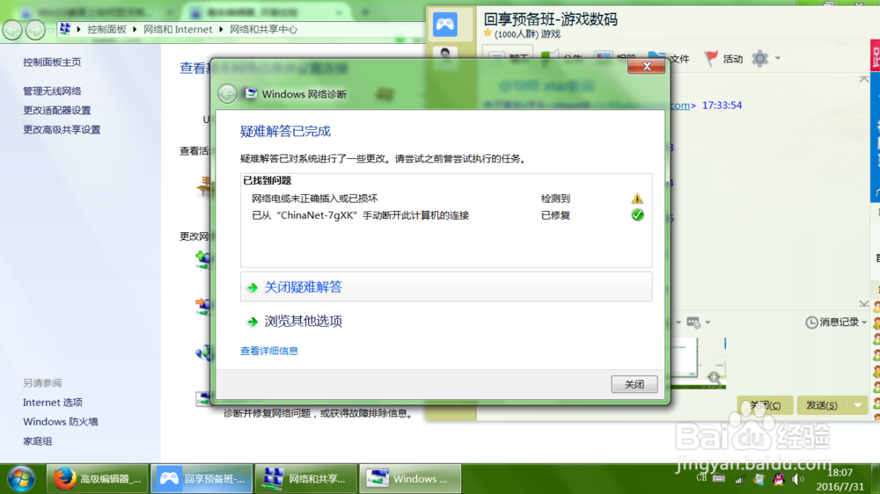The height and width of the screenshot is (494, 880).
Task: Select the 关闭疑难解答 option
Action: pyautogui.click(x=446, y=287)
